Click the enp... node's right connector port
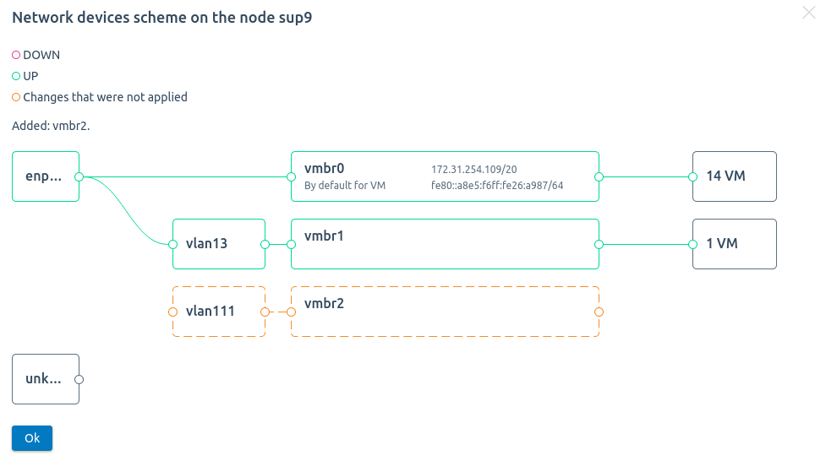 pyautogui.click(x=79, y=176)
